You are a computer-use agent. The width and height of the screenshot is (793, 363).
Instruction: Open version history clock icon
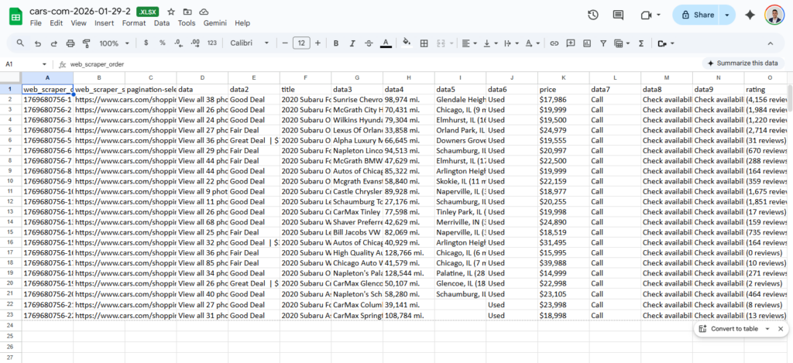(593, 15)
